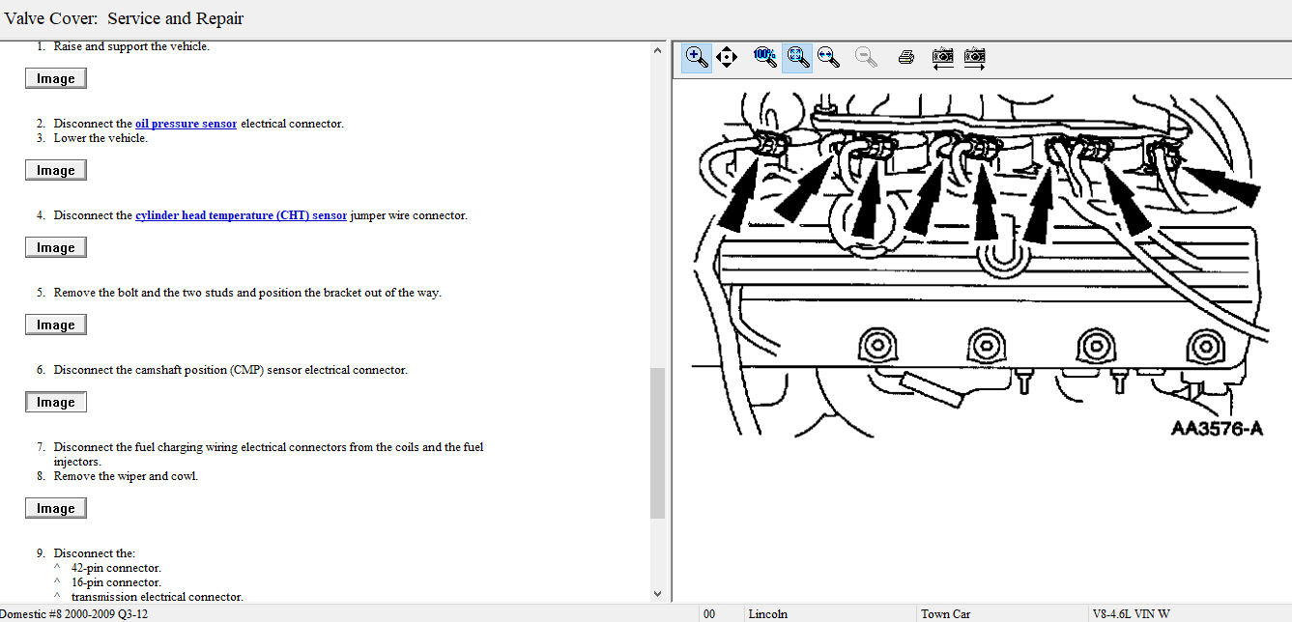The image size is (1292, 622).
Task: Click 'Raise and support the vehicle.' step
Action: [131, 46]
